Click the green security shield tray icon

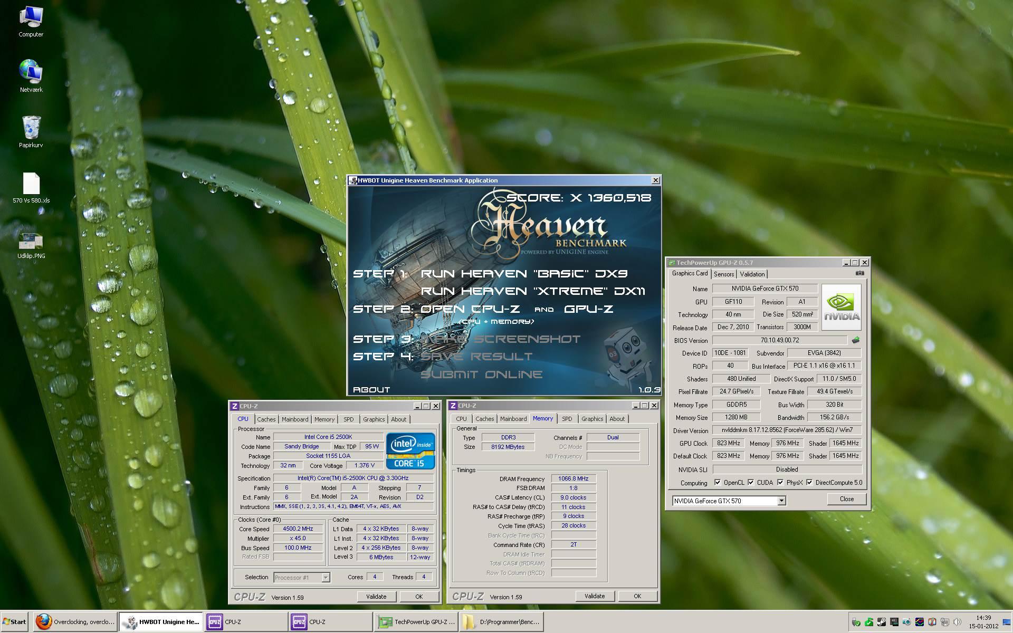(869, 622)
